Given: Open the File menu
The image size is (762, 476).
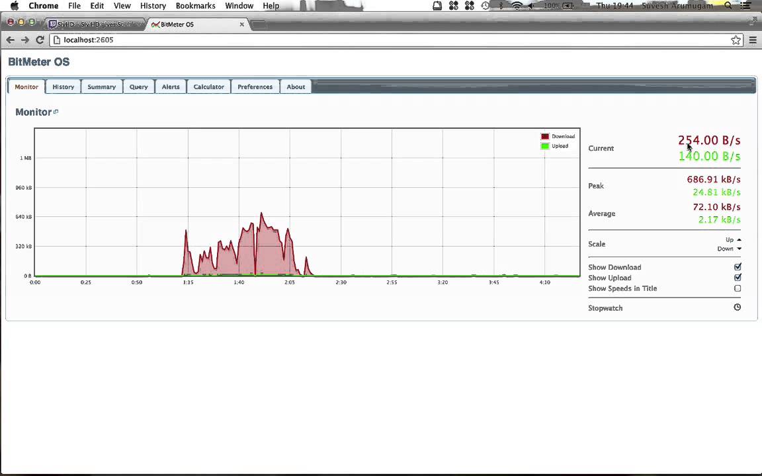Looking at the screenshot, I should (x=74, y=6).
